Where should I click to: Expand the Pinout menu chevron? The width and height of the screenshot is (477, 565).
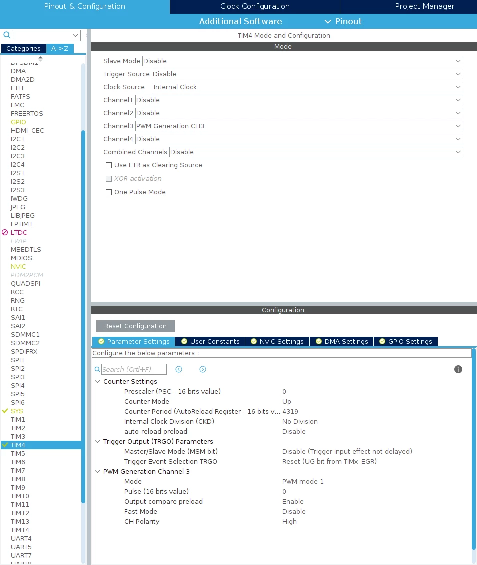coord(328,21)
